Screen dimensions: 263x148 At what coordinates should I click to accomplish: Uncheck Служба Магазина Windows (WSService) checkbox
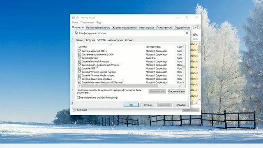(79, 82)
